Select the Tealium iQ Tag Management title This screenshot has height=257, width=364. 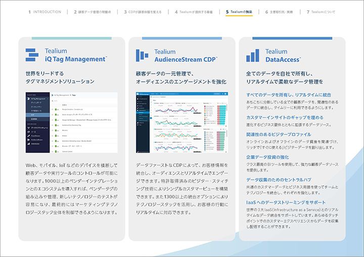pos(76,55)
